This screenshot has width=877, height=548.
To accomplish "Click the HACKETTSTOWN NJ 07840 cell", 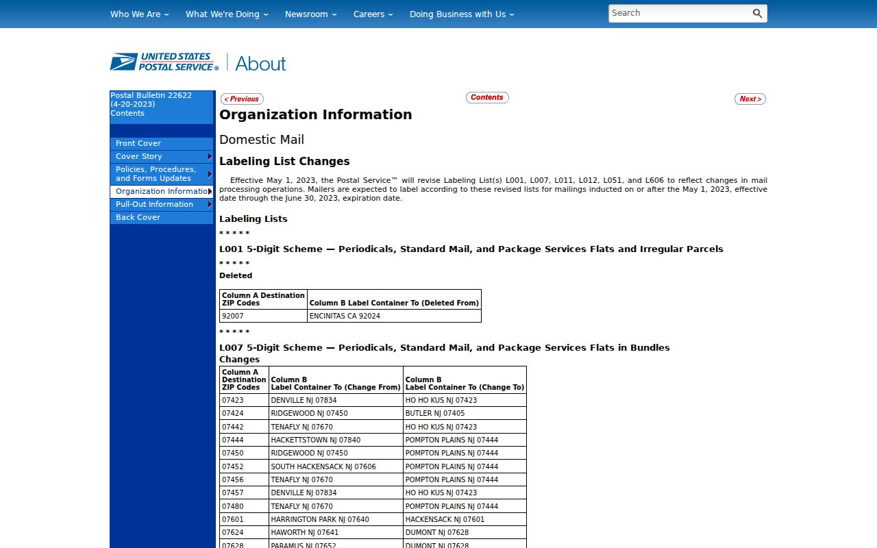I will point(336,440).
